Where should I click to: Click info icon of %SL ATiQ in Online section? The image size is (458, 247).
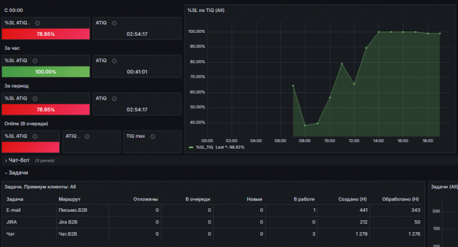[35, 137]
